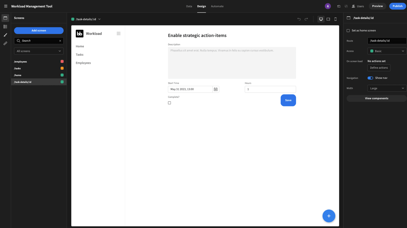Open the Components tree icon
The image size is (407, 228).
coord(5,27)
